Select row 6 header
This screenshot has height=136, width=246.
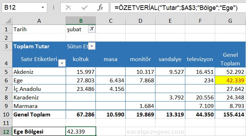tap(6, 80)
